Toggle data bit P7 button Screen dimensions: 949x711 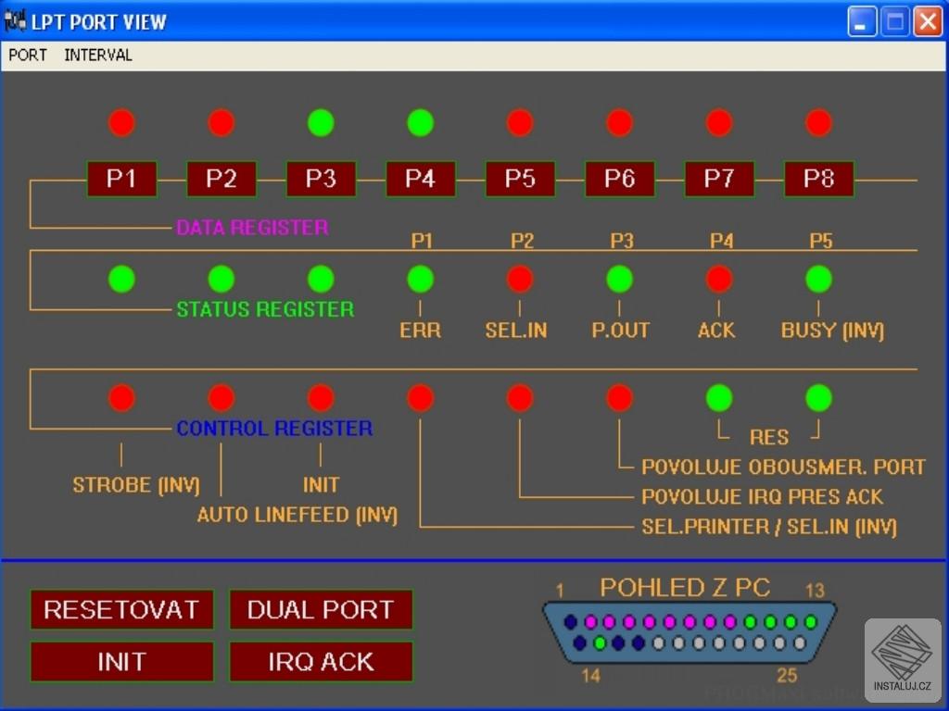(719, 179)
